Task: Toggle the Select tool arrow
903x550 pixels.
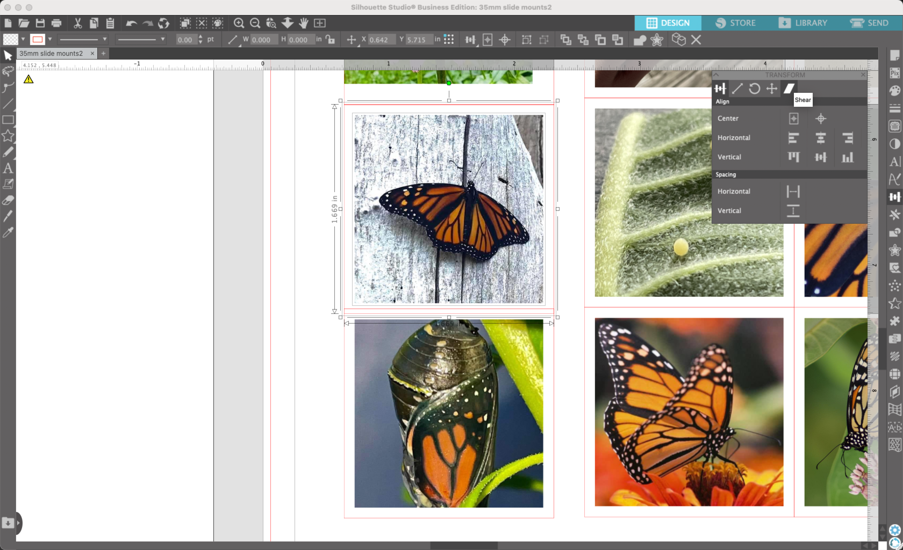Action: click(8, 55)
